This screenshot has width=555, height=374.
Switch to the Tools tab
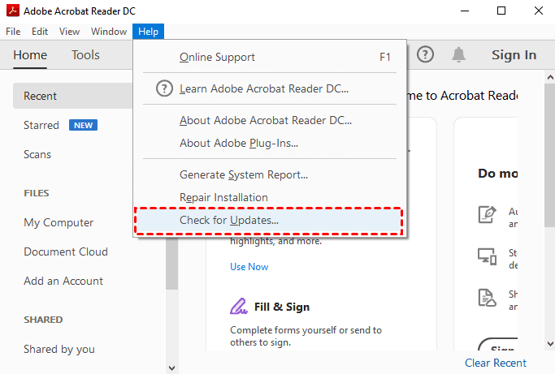pyautogui.click(x=85, y=55)
